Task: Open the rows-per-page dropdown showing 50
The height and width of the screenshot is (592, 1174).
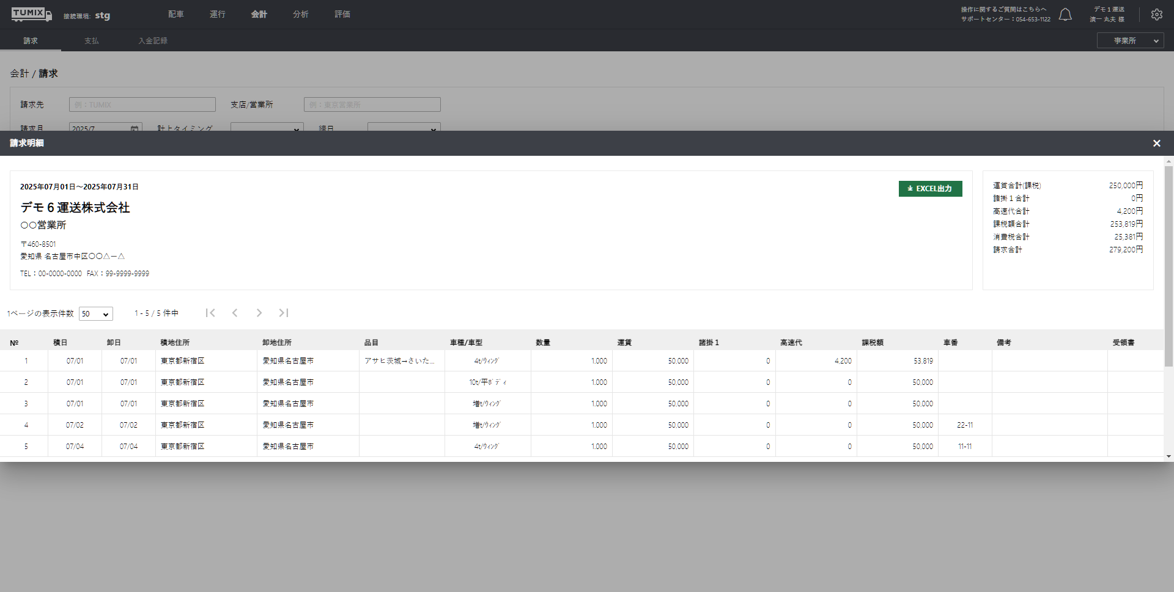Action: tap(96, 313)
